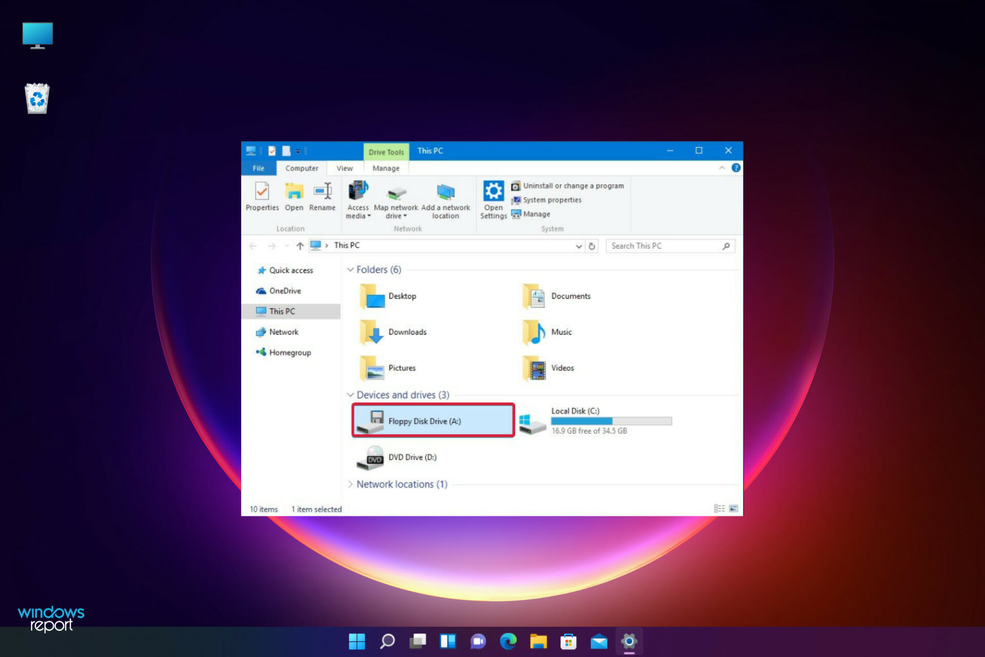
Task: Open the Downloads folder
Action: point(407,332)
